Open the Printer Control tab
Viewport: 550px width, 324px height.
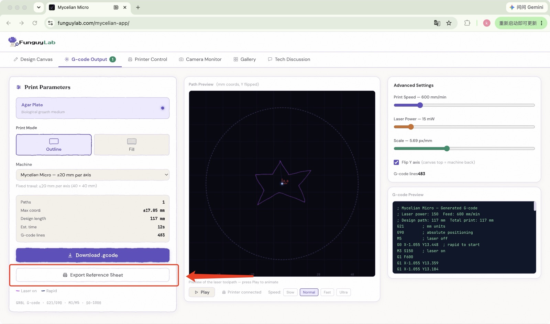click(x=147, y=59)
